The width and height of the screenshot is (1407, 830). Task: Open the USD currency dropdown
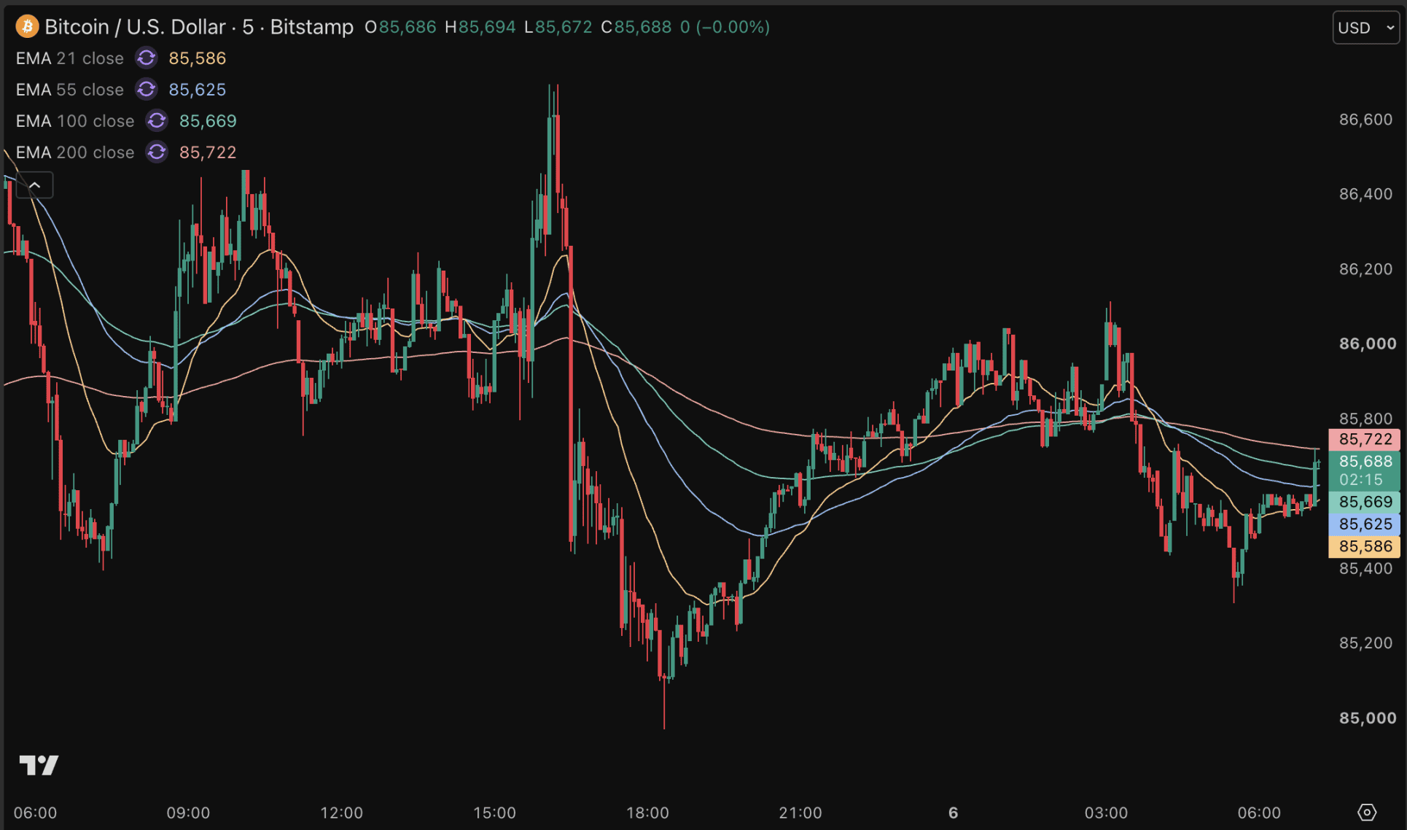click(x=1365, y=28)
